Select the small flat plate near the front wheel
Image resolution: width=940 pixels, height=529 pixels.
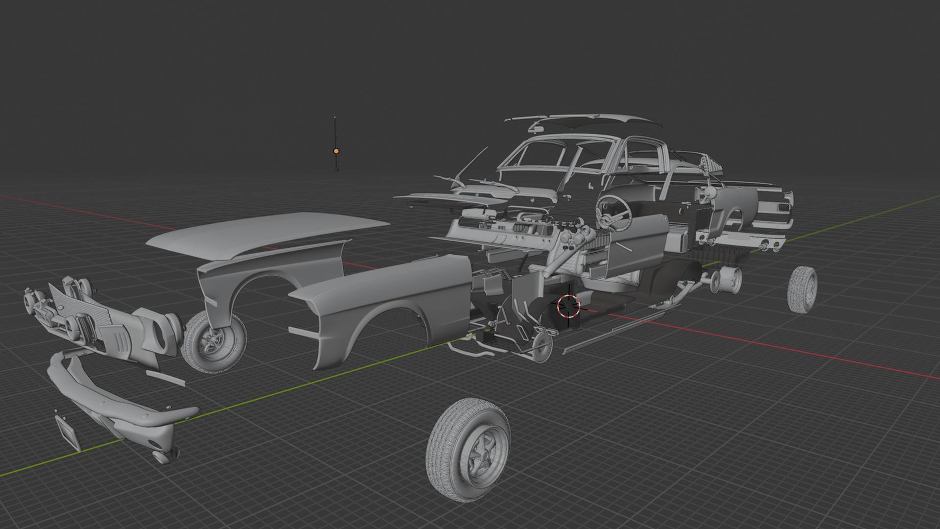tap(165, 379)
